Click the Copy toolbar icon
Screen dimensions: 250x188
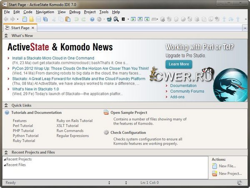[61, 19]
